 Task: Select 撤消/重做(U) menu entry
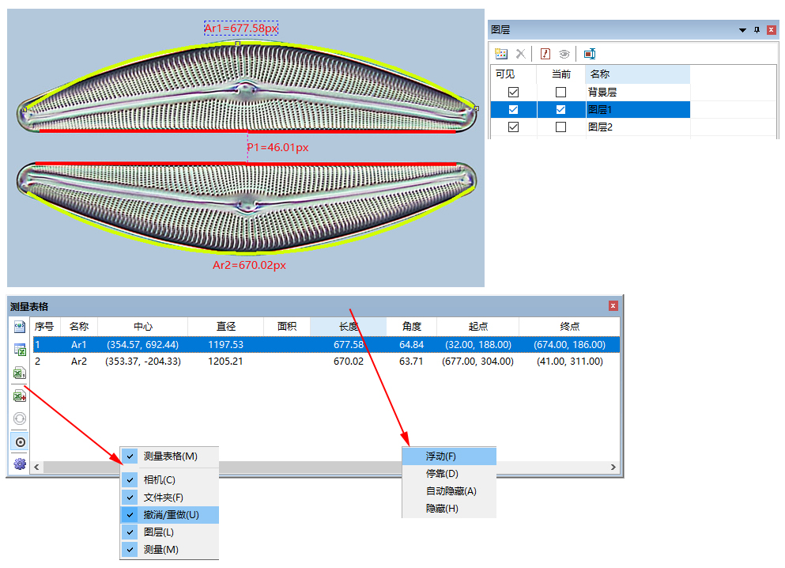pos(170,515)
